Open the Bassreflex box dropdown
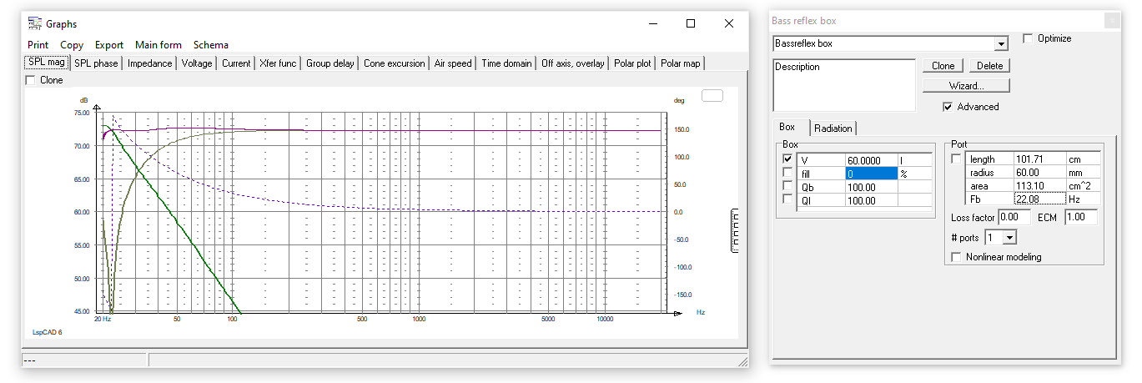The width and height of the screenshot is (1142, 383). (1001, 43)
